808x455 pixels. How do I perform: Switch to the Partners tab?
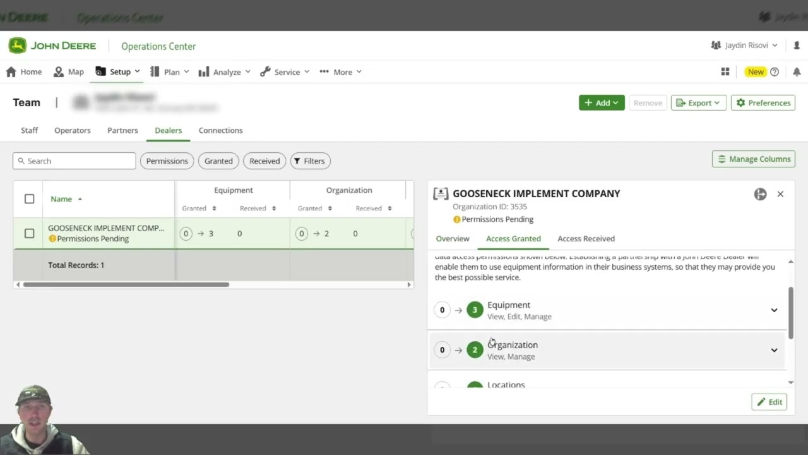point(122,130)
